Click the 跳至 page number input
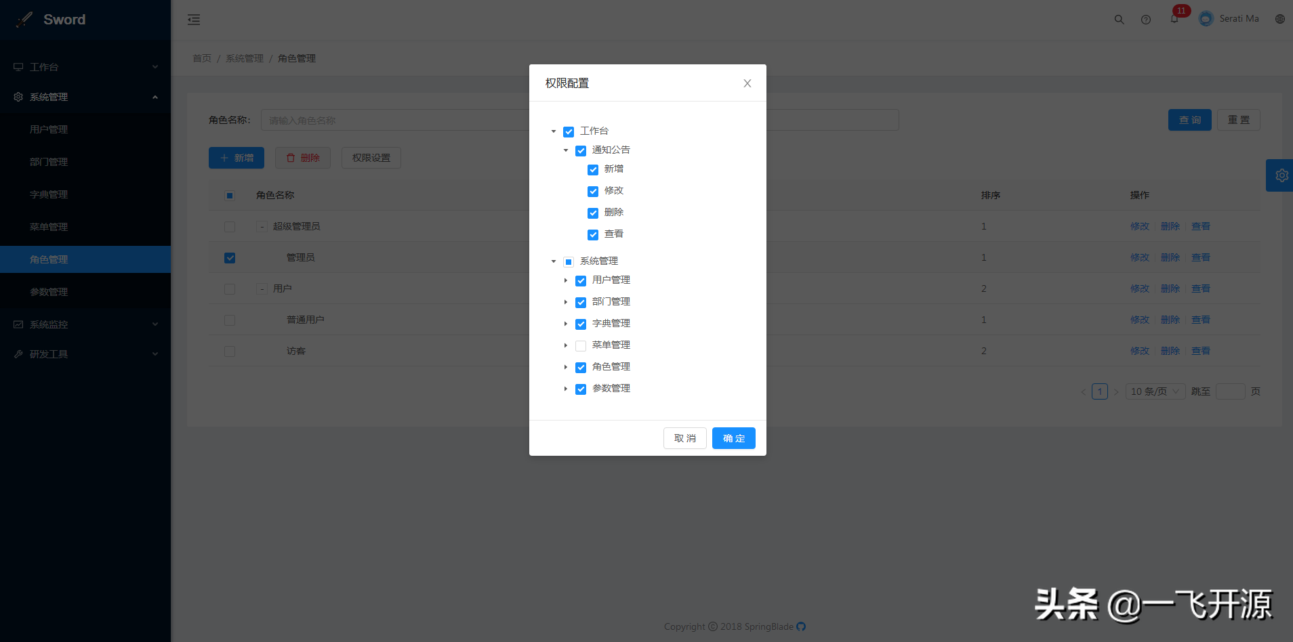The image size is (1293, 642). (1231, 391)
